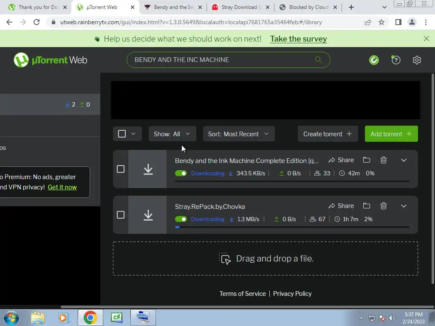Share the Bendy and the Ink Machine torrent
Screen dimensions: 435x326
pyautogui.click(x=341, y=160)
